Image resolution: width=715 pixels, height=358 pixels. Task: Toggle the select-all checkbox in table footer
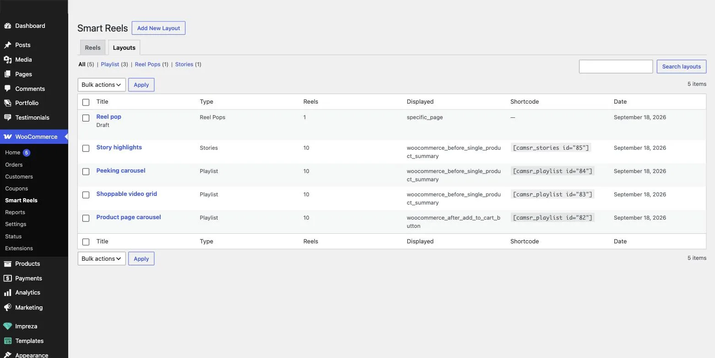[86, 242]
